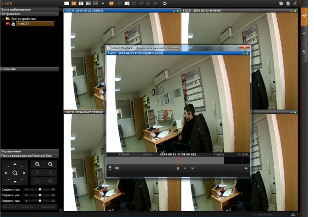Click 'Устройство' panel header

pos(30,14)
